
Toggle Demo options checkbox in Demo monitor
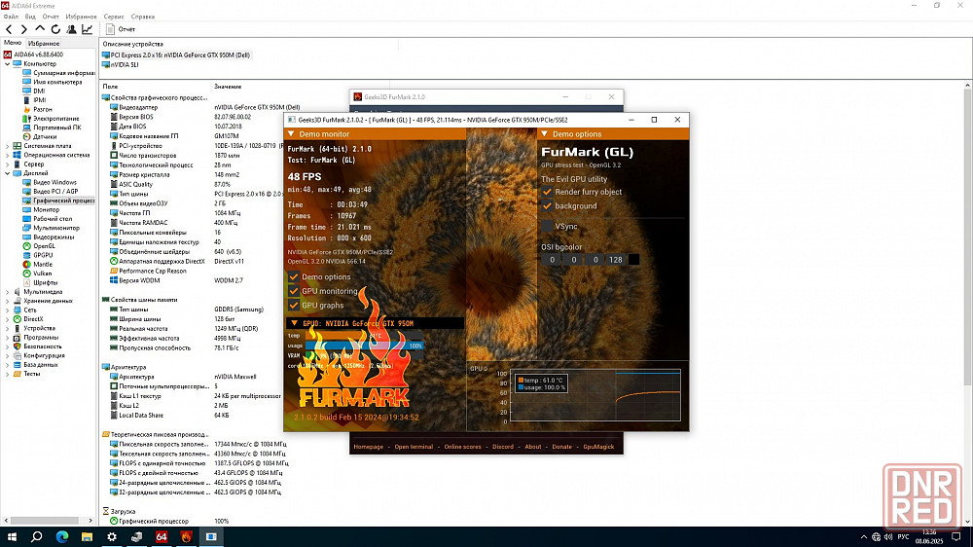294,277
